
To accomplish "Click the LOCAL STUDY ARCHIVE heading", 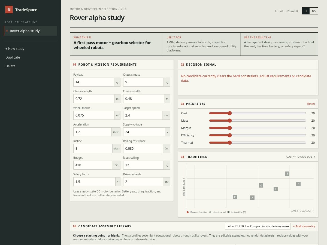I will 21,22.
